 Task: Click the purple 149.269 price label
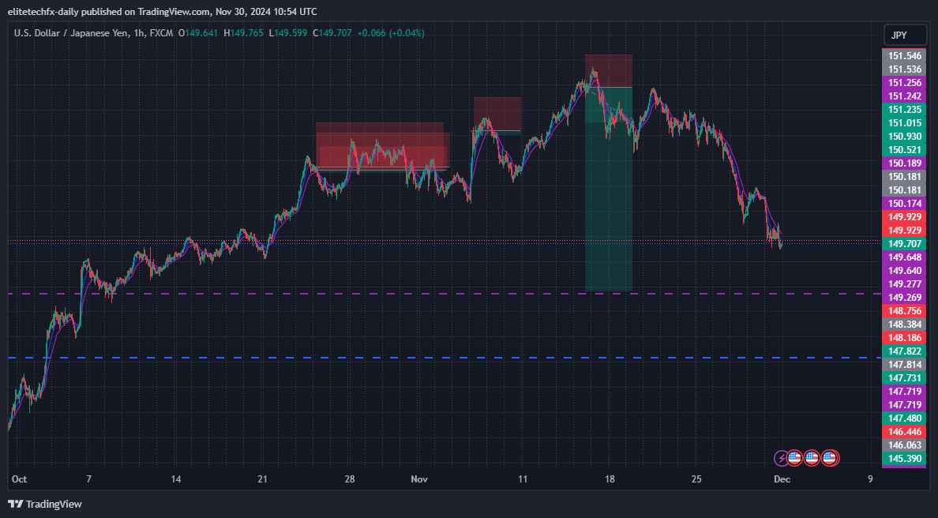click(904, 297)
